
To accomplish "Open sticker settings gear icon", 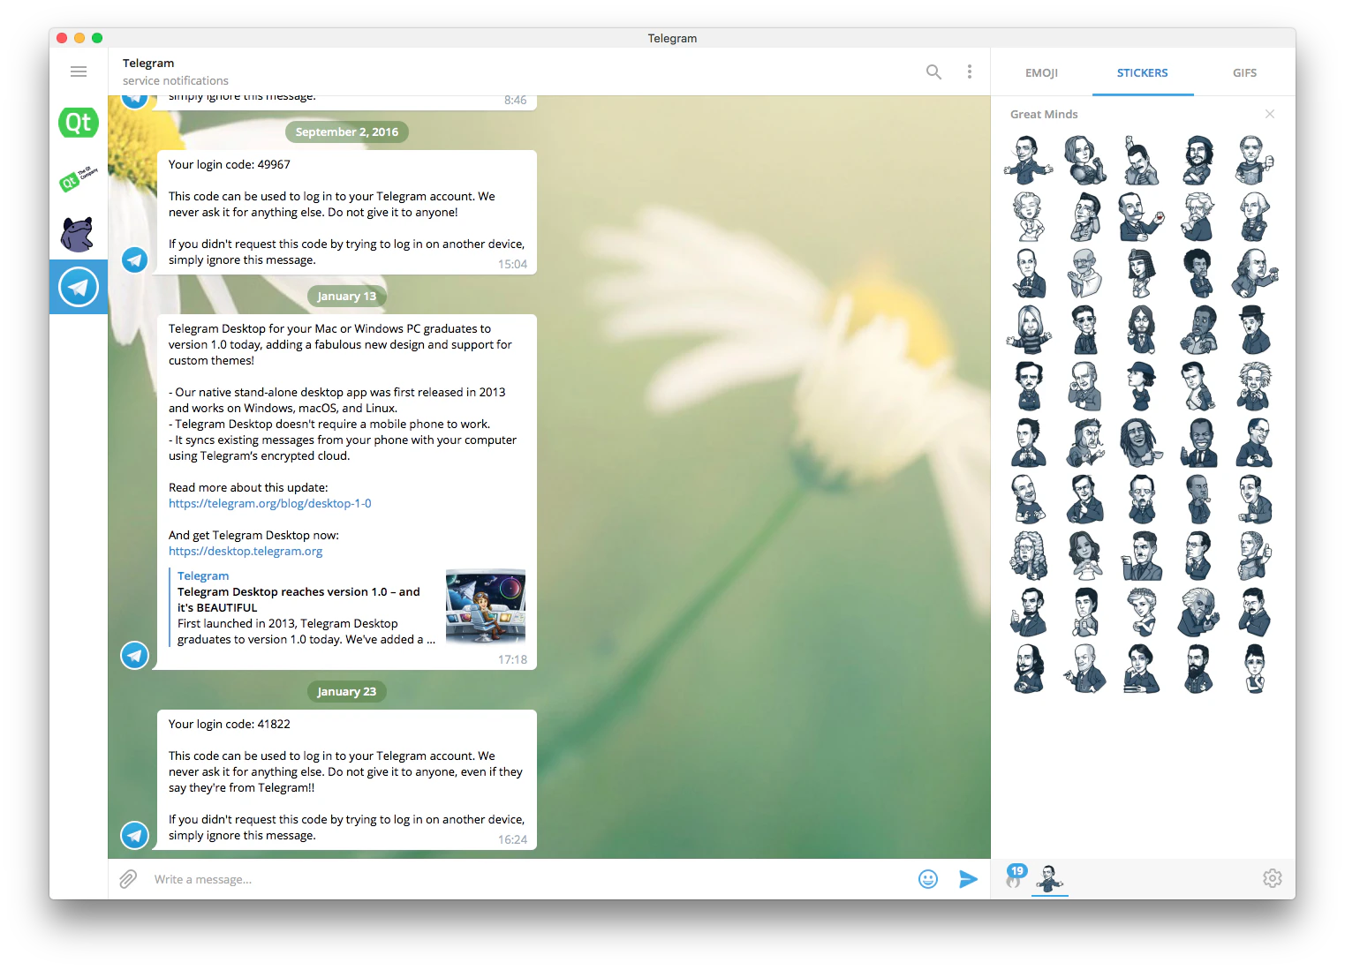I will 1273,878.
